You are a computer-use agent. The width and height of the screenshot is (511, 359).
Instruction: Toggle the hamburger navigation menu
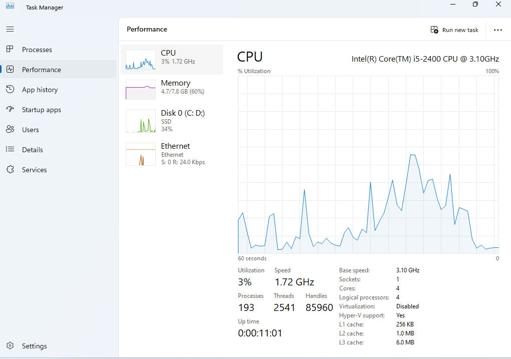(10, 29)
